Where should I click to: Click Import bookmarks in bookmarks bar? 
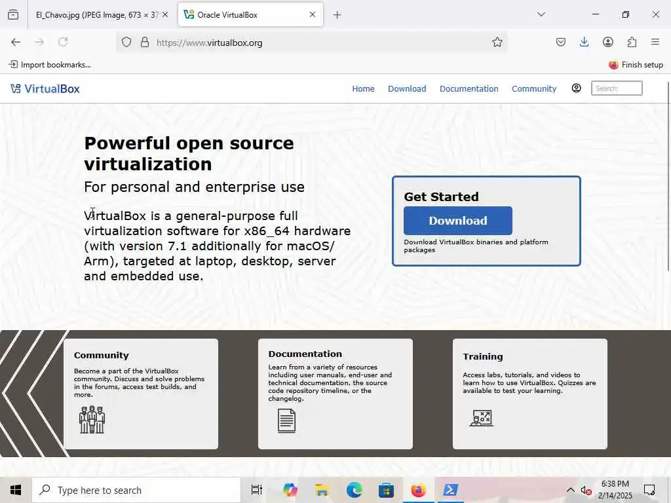pos(50,65)
